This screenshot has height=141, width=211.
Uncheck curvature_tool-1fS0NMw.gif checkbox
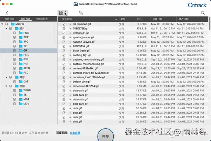click(x=64, y=77)
